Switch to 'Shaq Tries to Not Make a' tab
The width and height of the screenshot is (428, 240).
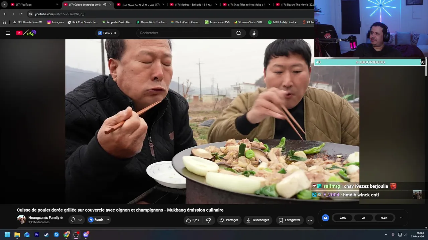pos(246,5)
